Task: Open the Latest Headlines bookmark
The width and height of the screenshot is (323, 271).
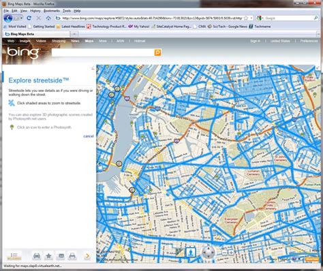Action: (71, 27)
